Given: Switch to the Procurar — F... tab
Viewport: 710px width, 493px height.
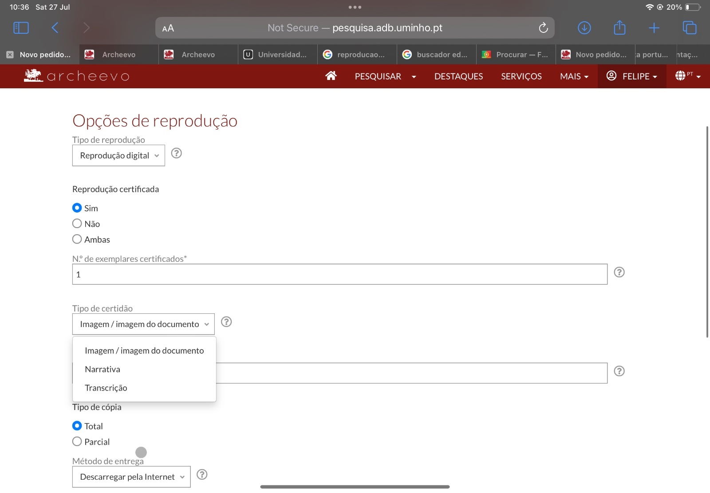Looking at the screenshot, I should (x=516, y=55).
